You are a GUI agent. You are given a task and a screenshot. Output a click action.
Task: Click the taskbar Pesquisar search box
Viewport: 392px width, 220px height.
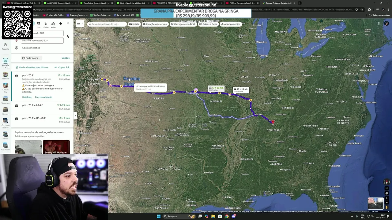pos(179,216)
